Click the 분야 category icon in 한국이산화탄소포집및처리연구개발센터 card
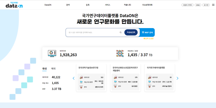 (115, 86)
